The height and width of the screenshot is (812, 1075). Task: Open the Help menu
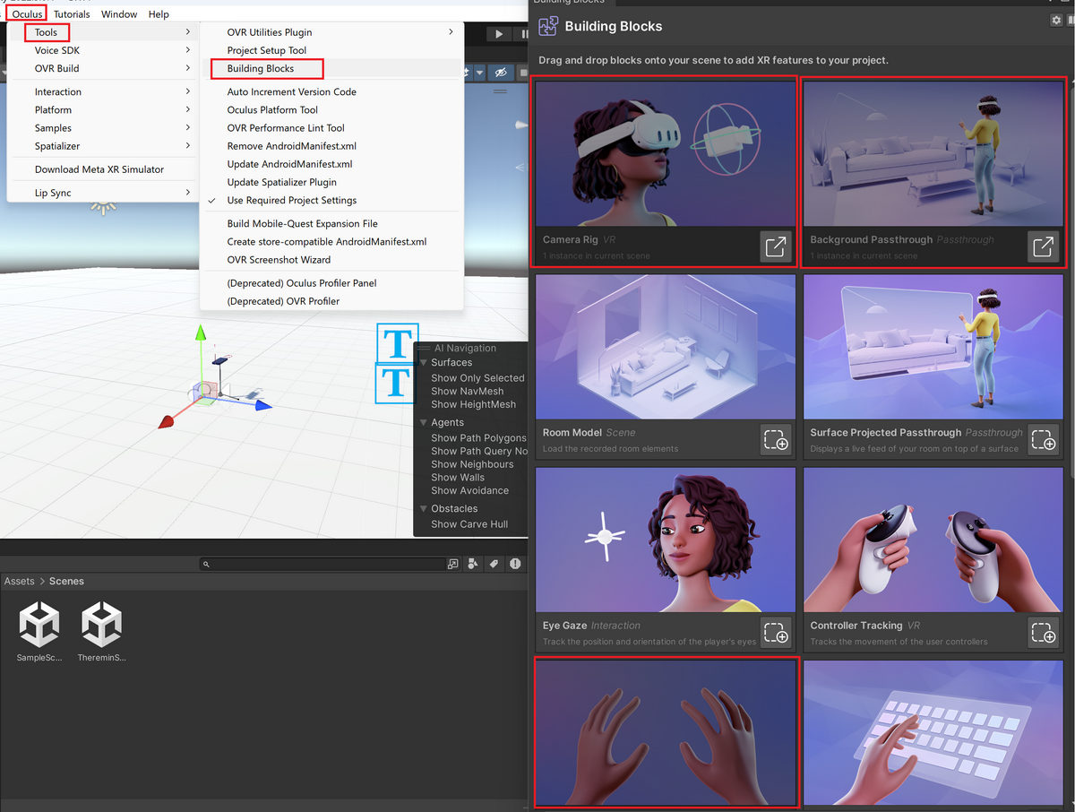(159, 14)
